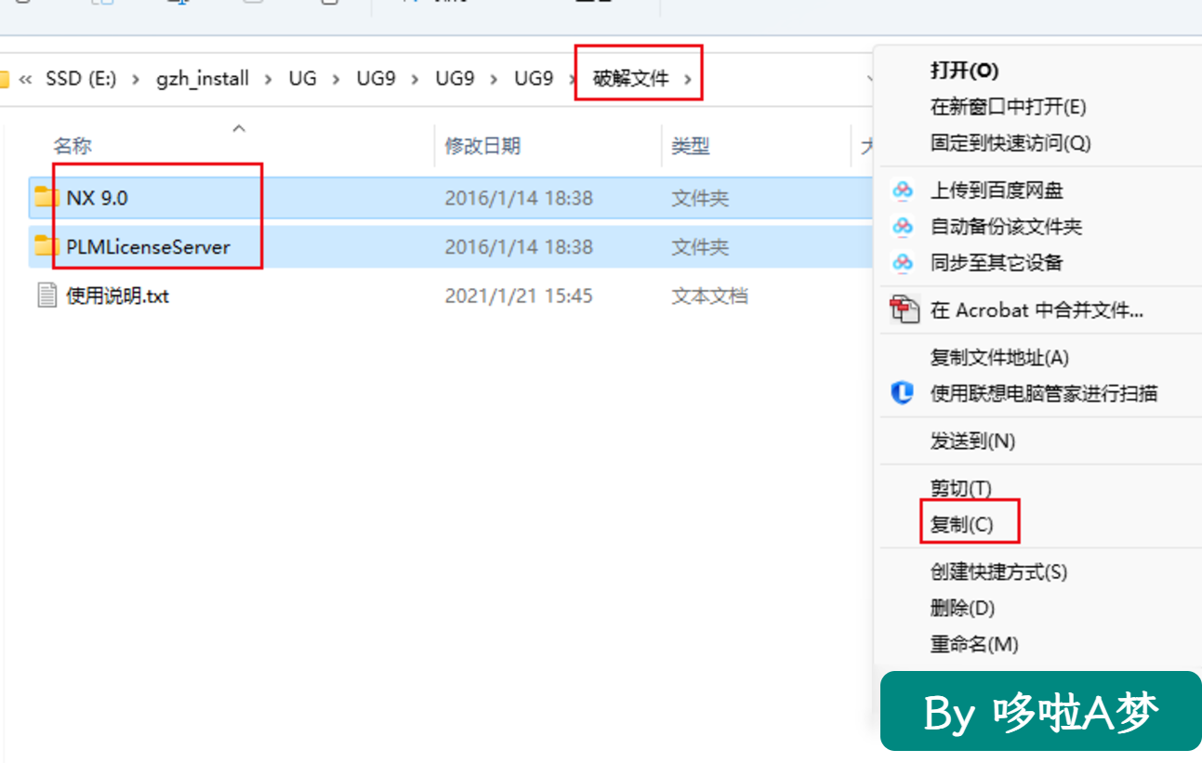Choose 上传到百度网盘 in context menu
This screenshot has width=1202, height=763.
point(997,191)
